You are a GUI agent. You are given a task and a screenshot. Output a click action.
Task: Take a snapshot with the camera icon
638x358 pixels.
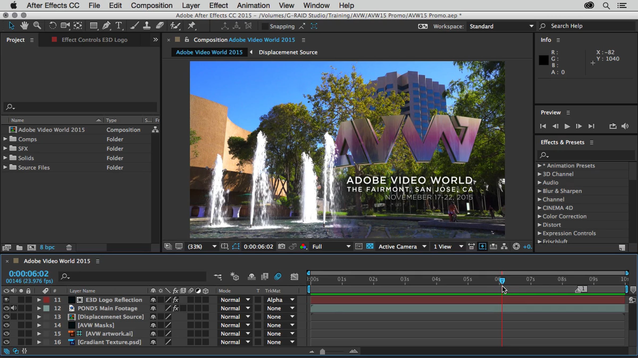pos(282,246)
